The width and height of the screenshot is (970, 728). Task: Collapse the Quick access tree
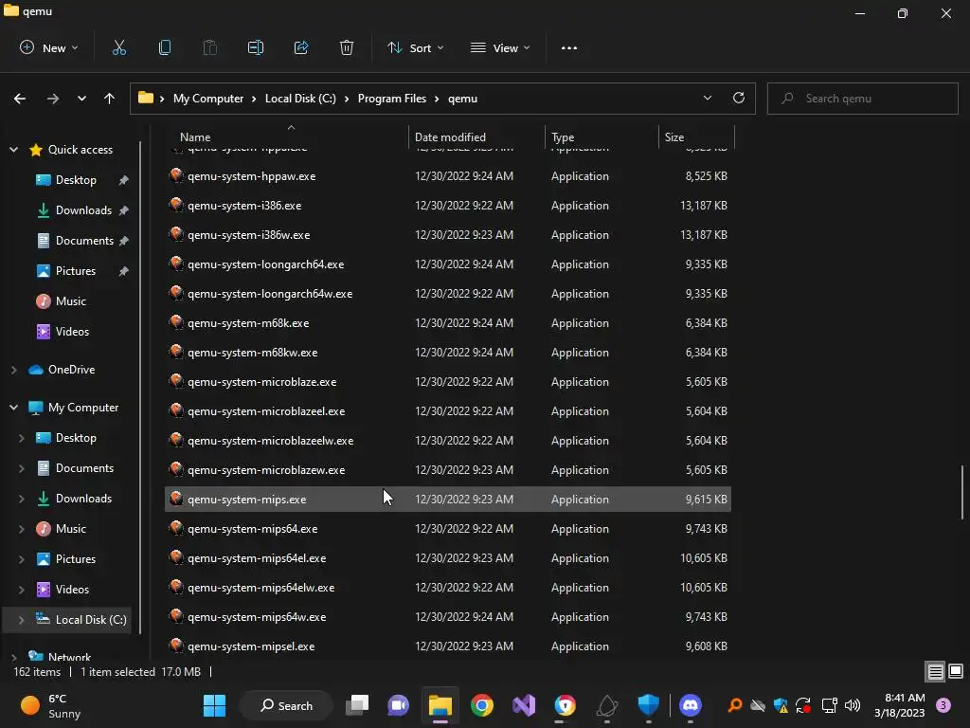coord(13,149)
